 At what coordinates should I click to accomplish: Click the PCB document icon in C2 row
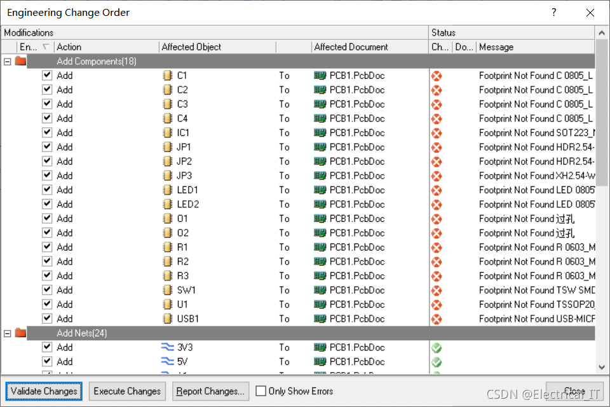[320, 90]
